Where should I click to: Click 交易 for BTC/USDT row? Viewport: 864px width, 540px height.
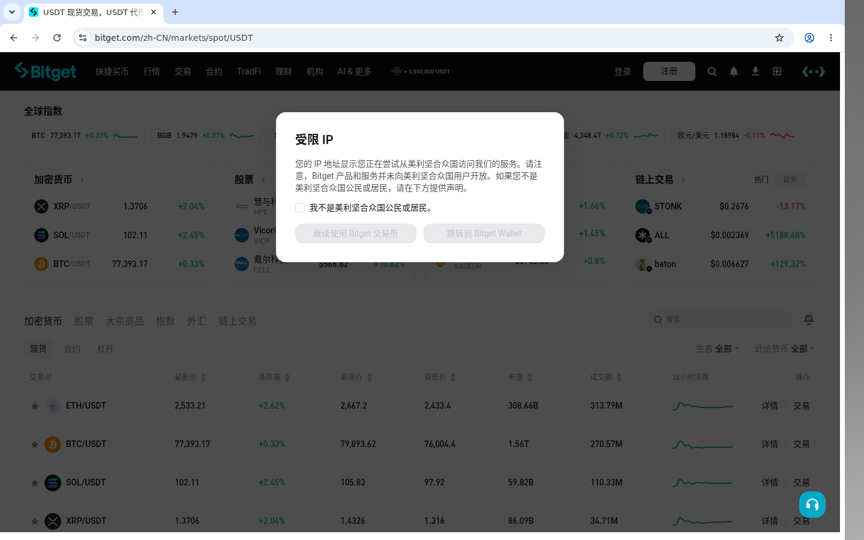click(802, 445)
